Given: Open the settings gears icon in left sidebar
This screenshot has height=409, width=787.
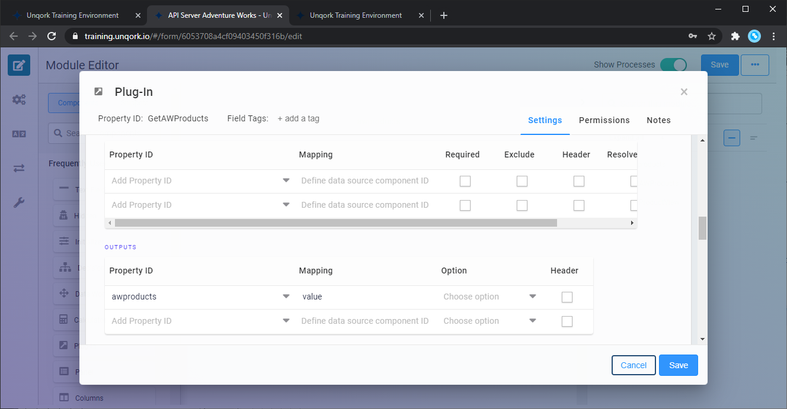Looking at the screenshot, I should tap(19, 99).
